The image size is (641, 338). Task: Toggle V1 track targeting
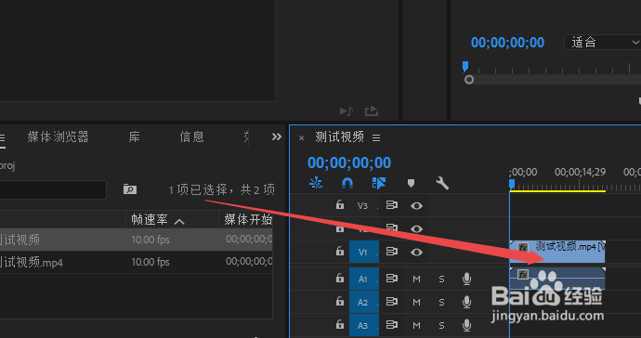pos(364,252)
